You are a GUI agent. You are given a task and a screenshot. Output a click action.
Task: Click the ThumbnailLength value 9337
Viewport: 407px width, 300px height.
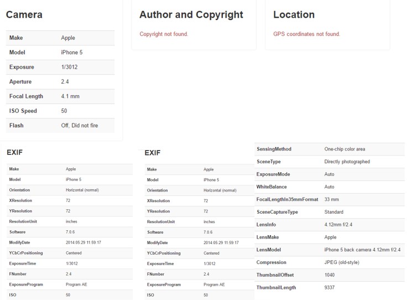(331, 287)
